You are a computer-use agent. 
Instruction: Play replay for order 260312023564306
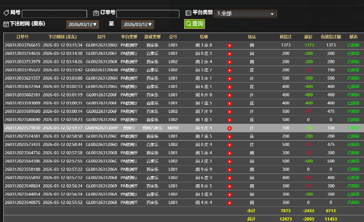pos(230,162)
